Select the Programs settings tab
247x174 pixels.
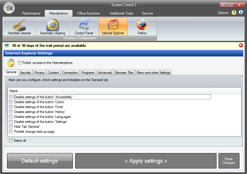coord(88,73)
